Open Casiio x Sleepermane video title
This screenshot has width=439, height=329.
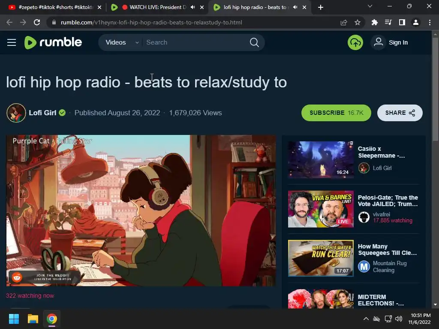(x=381, y=152)
